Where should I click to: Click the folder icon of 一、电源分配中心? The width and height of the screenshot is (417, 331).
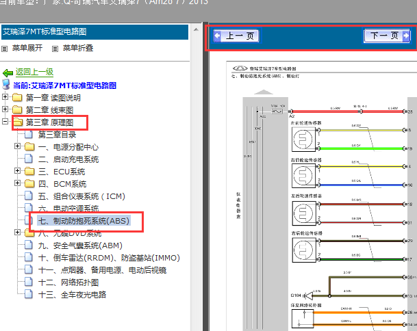(29, 146)
